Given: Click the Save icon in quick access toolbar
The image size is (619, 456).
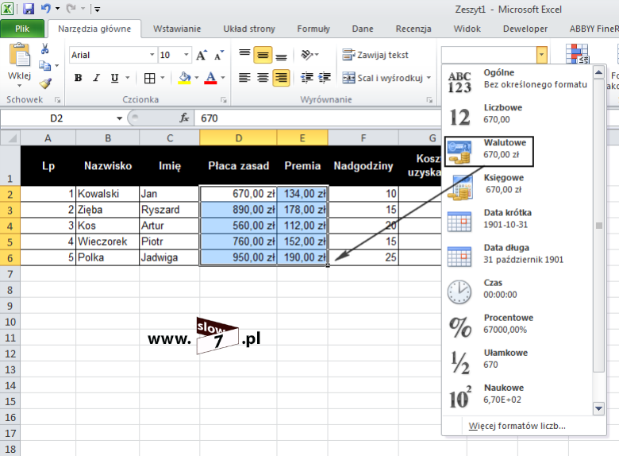Looking at the screenshot, I should coord(29,8).
